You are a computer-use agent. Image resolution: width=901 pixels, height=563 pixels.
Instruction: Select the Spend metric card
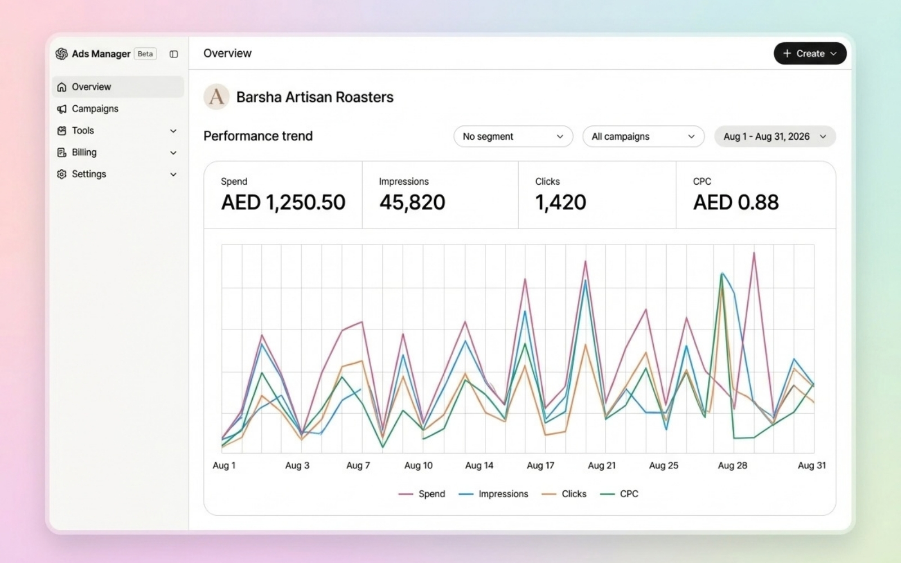pyautogui.click(x=283, y=195)
